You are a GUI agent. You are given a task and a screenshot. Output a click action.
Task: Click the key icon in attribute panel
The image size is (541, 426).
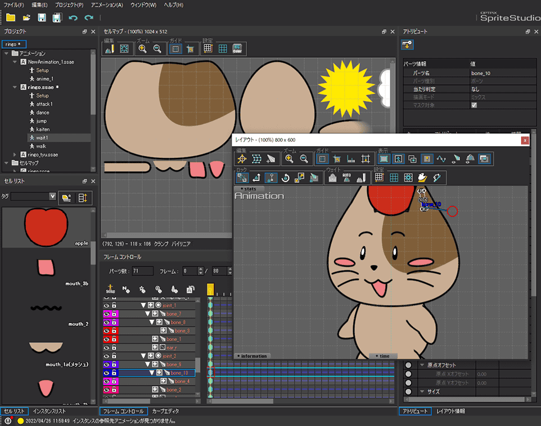tap(408, 45)
